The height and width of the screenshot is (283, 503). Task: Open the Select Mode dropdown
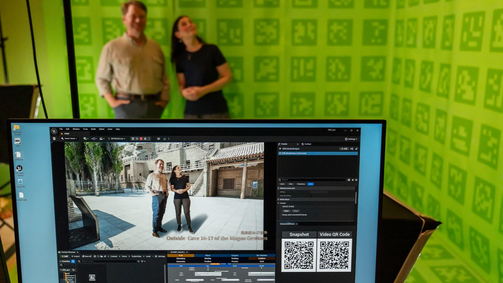click(69, 139)
